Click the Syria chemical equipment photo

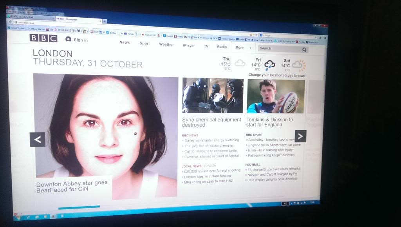click(213, 95)
